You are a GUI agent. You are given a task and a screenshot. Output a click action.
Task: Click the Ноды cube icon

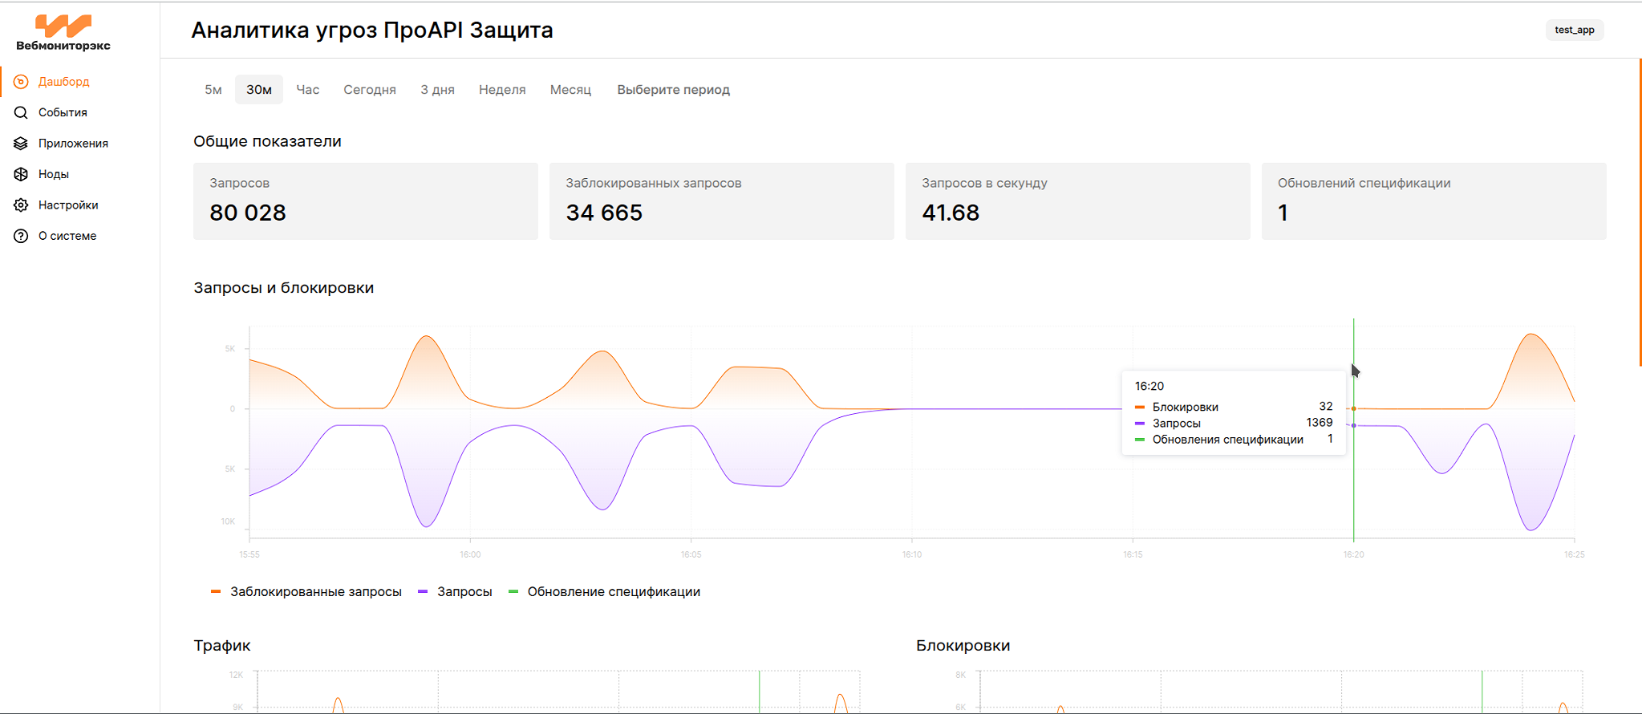point(21,174)
